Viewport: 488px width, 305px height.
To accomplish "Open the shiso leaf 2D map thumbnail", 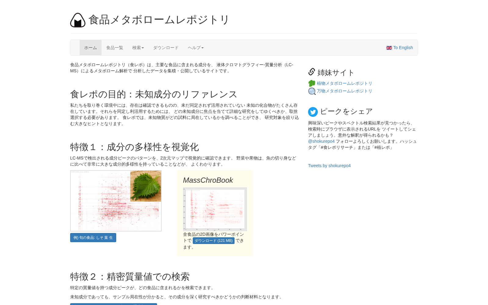I will click(116, 201).
